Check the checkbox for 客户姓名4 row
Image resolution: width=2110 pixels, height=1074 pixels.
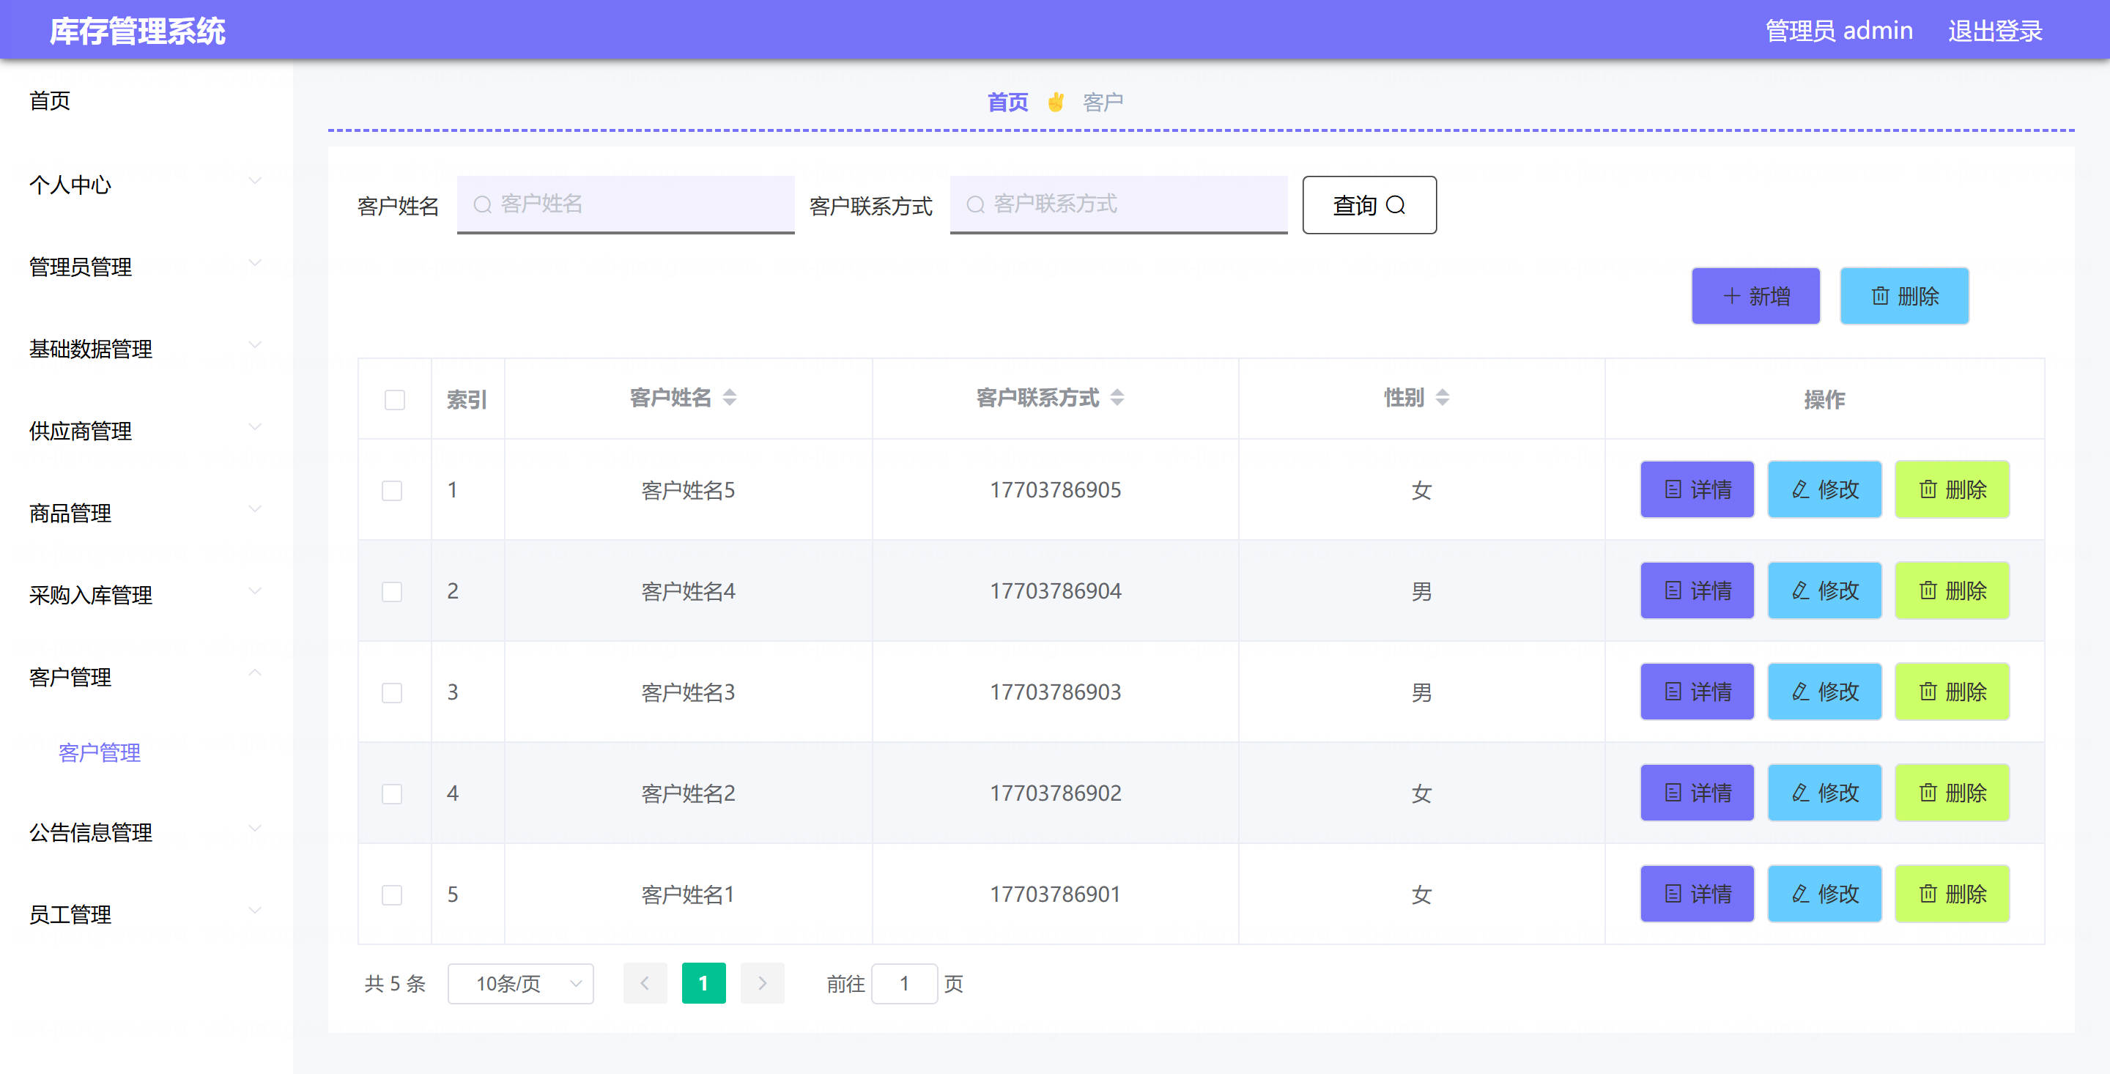click(391, 591)
